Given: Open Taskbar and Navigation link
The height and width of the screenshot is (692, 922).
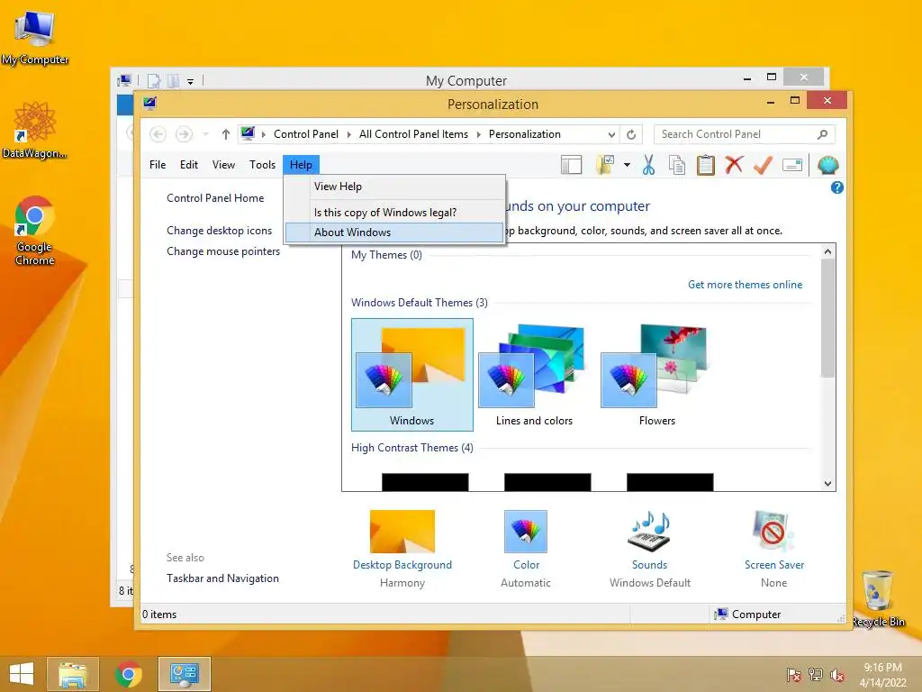Looking at the screenshot, I should click(223, 578).
